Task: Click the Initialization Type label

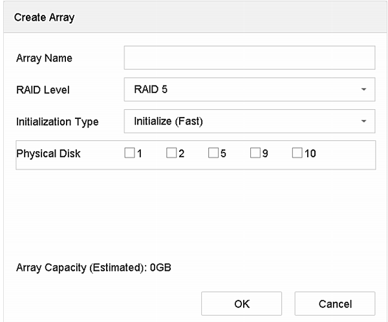Action: pyautogui.click(x=57, y=122)
